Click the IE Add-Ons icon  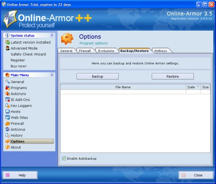(8, 100)
